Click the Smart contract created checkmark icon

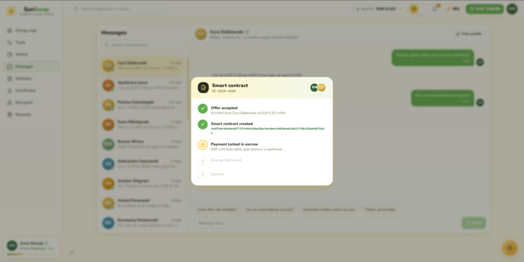pos(203,124)
